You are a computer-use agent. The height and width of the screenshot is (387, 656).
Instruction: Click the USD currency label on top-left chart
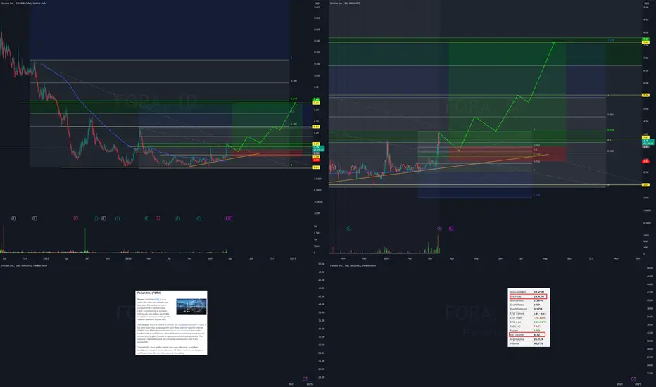click(317, 4)
